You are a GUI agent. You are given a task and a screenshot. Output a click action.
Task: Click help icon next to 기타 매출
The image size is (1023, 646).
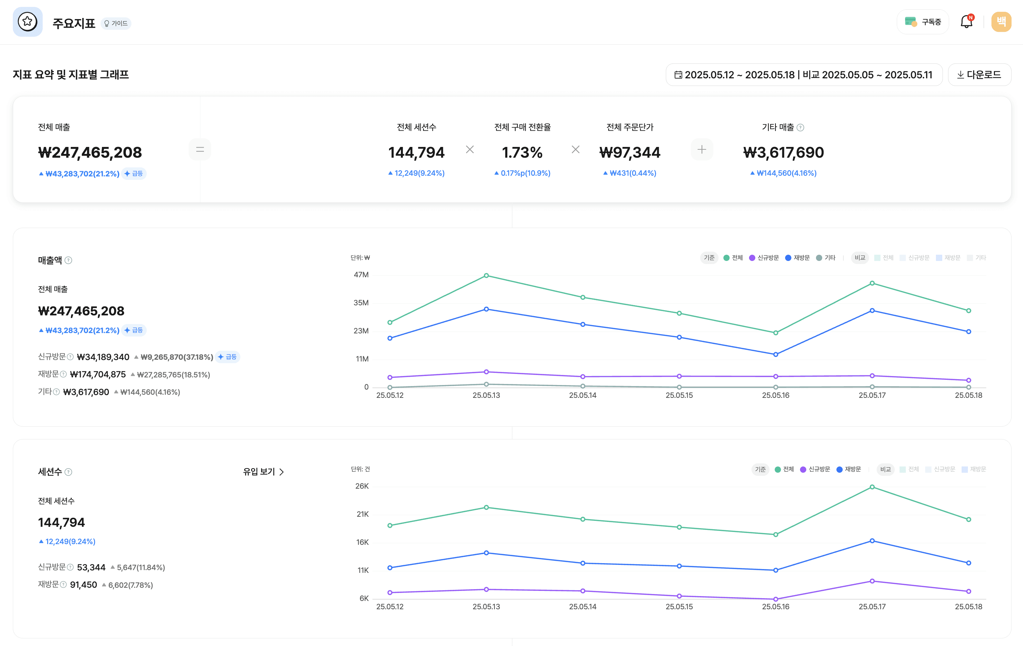pos(800,127)
